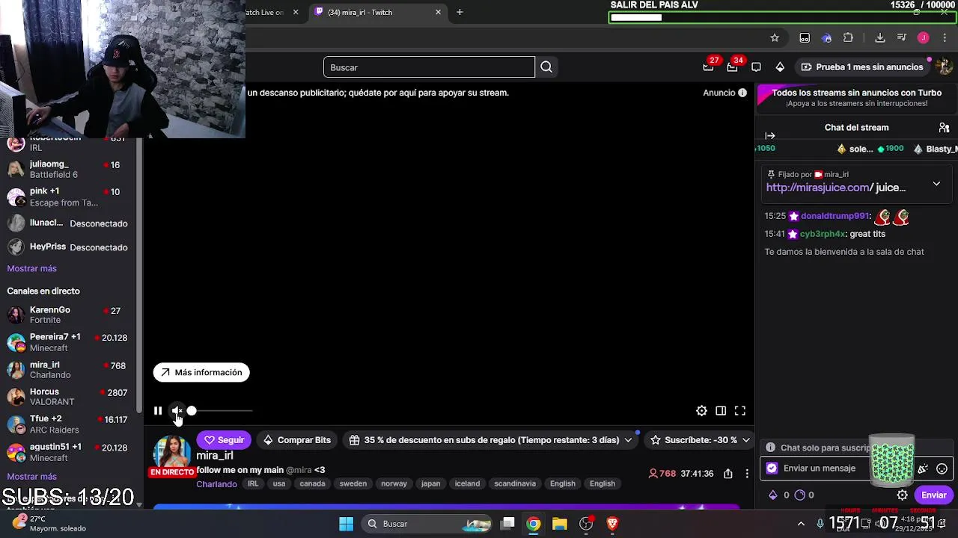Open whispers chat bubble icon
Screen dimensions: 958x538
point(756,67)
